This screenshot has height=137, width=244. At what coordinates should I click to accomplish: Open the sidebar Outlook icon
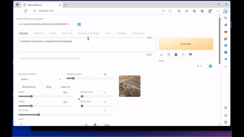click(x=226, y=52)
